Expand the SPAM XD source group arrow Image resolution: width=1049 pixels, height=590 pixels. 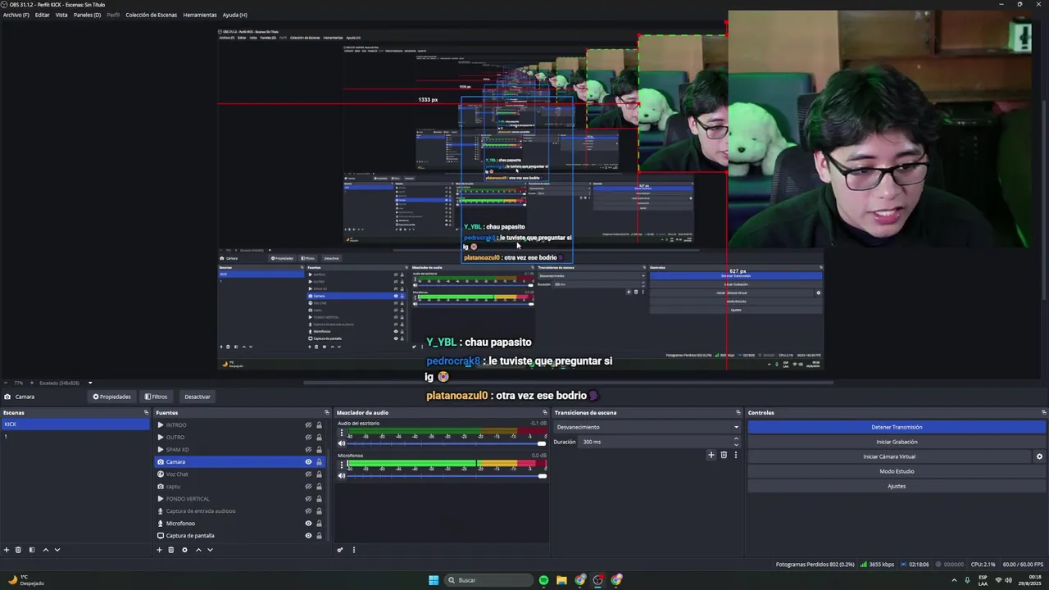(161, 450)
